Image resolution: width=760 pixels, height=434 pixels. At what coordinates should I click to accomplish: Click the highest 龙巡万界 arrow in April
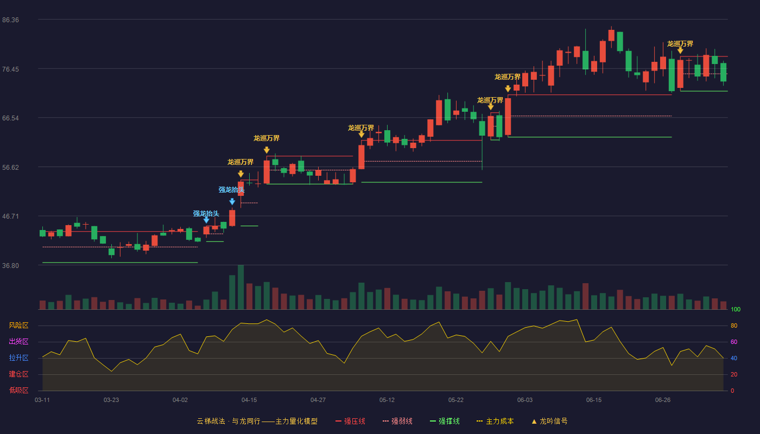coord(267,150)
